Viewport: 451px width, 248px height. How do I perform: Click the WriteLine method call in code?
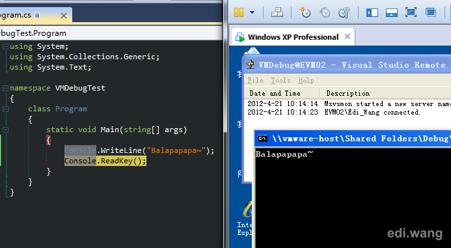tap(121, 150)
